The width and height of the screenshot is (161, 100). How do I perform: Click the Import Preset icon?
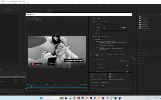[124, 27]
